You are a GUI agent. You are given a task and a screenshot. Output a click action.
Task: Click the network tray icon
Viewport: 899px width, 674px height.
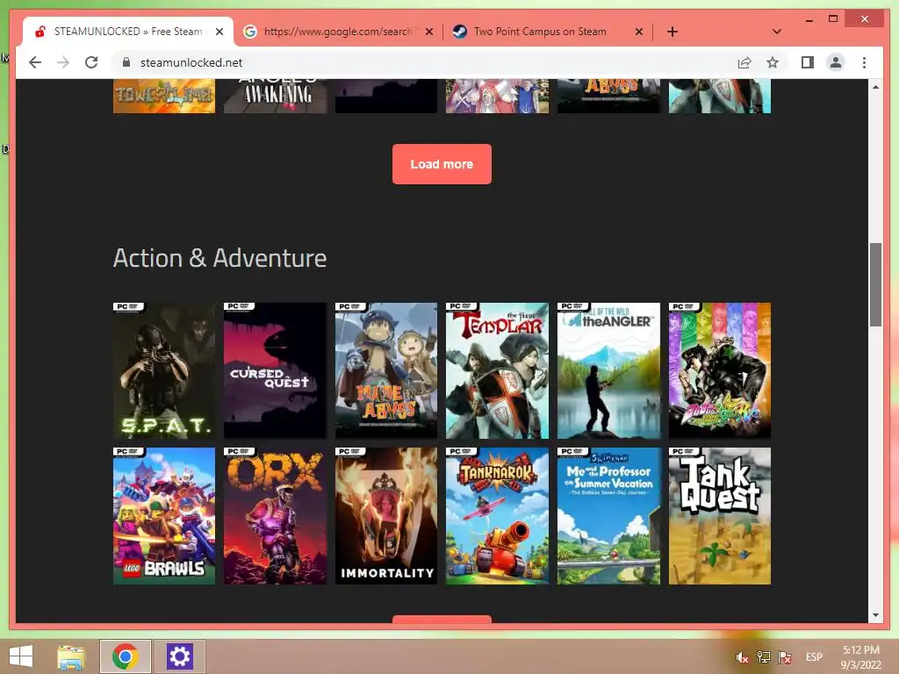pos(763,657)
